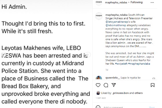162x108 pixels.
Task: Open the three-dot more options menu
Action: 152,3
